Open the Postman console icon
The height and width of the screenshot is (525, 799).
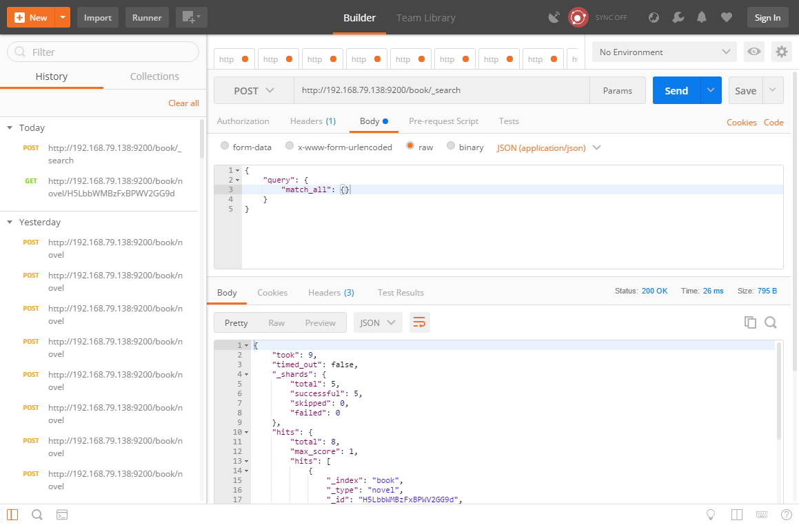62,515
